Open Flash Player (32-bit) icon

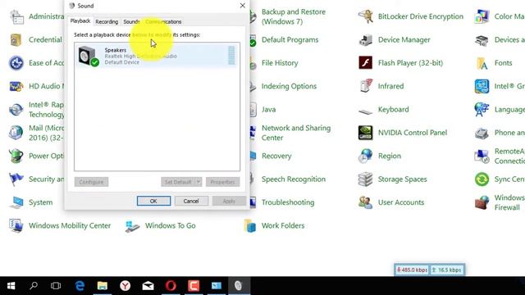tap(365, 63)
